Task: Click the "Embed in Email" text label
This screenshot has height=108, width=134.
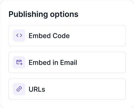Action: [53, 62]
